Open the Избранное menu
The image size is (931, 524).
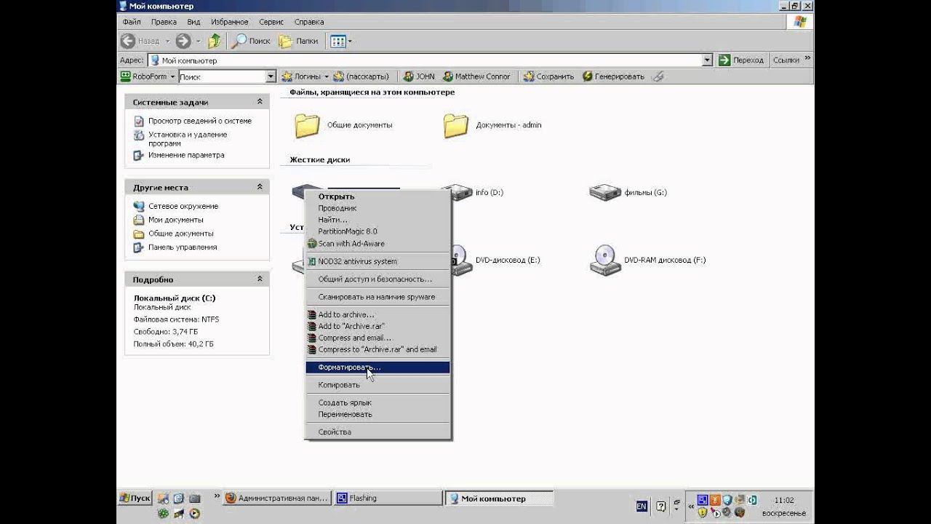point(228,22)
